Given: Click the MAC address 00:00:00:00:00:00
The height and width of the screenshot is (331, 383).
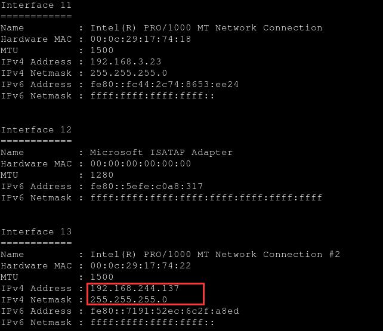Looking at the screenshot, I should 141,163.
